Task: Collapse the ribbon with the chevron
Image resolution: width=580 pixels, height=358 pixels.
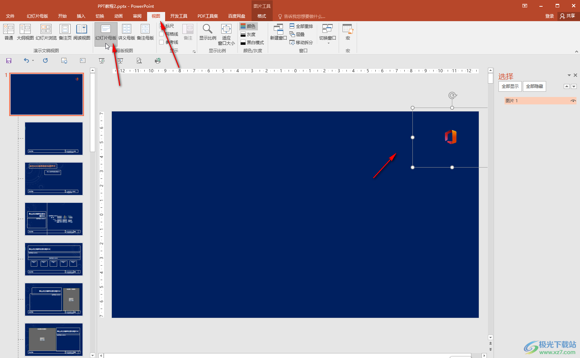Action: tap(576, 51)
